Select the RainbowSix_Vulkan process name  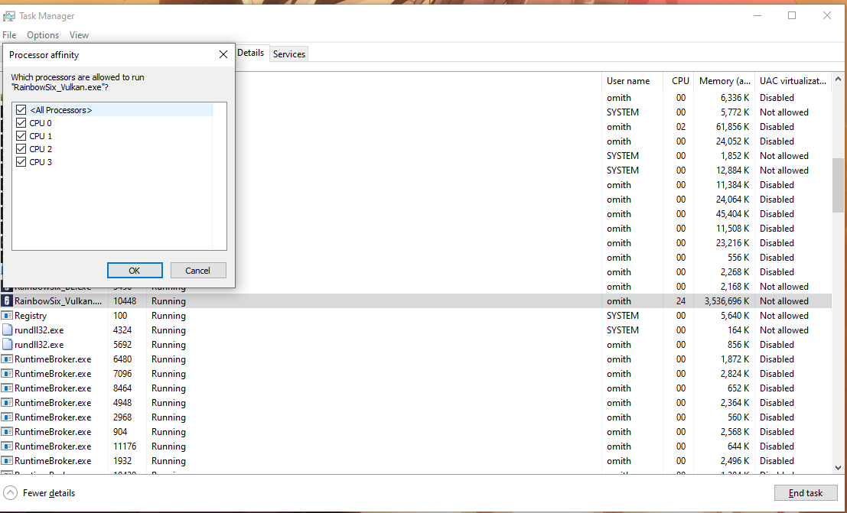click(58, 301)
